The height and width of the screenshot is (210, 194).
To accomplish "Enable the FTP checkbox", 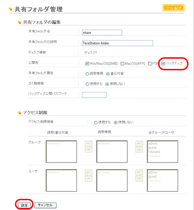I will tap(150, 63).
